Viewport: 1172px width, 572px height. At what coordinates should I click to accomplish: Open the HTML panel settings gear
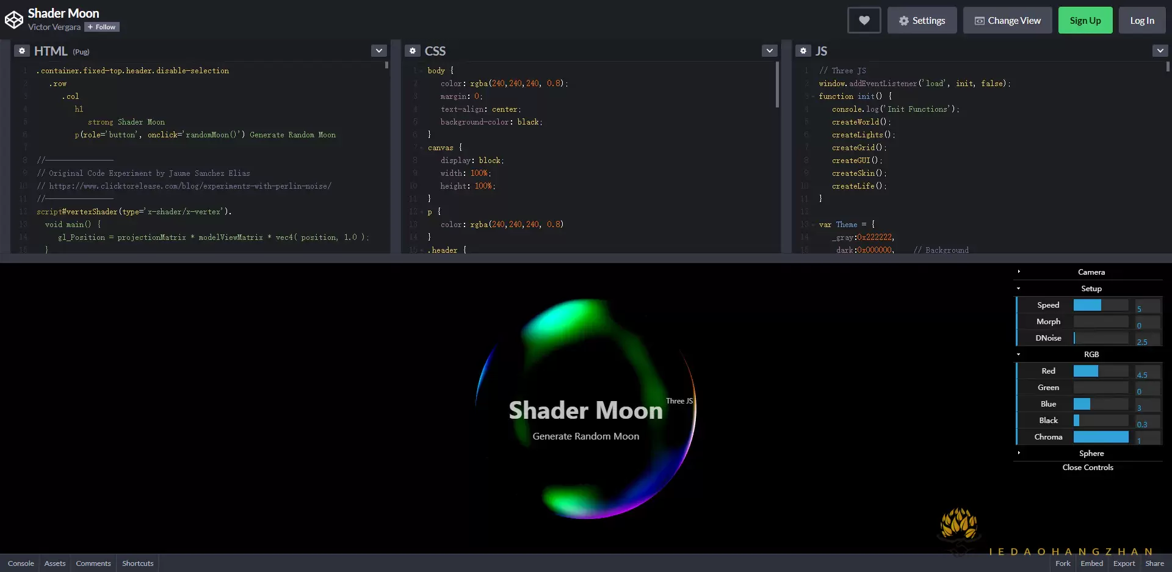22,51
